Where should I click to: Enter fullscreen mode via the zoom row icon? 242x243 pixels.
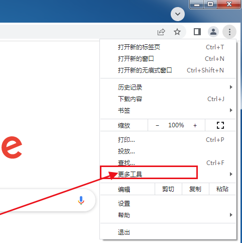(220, 125)
